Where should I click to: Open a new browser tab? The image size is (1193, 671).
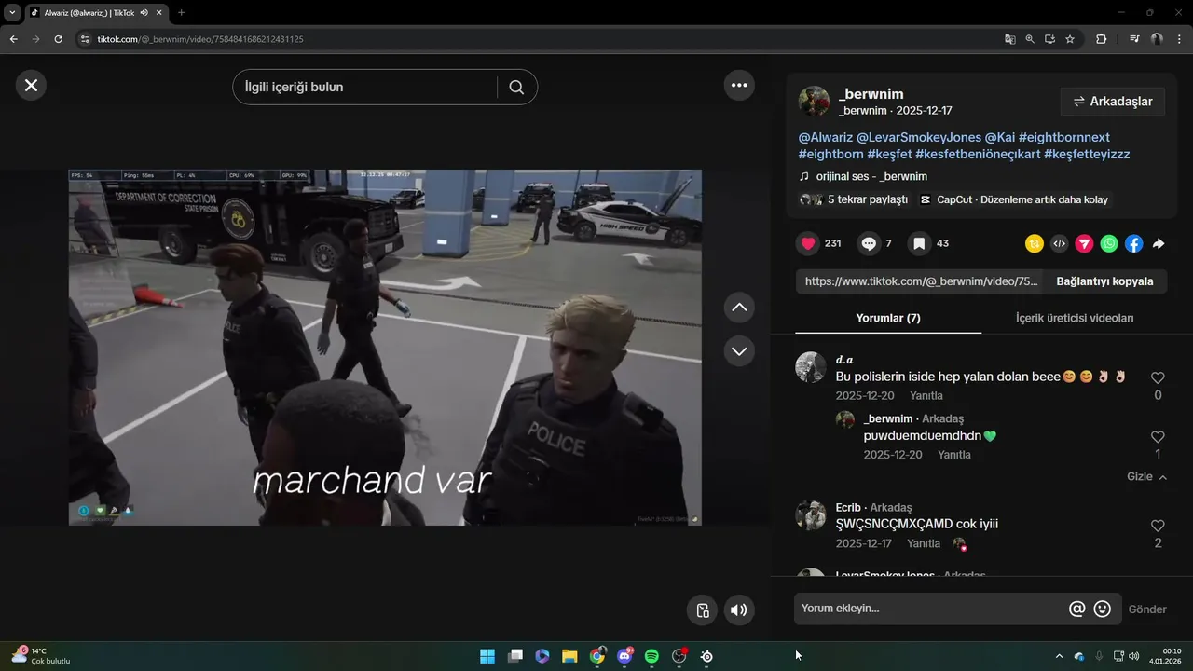click(x=181, y=12)
